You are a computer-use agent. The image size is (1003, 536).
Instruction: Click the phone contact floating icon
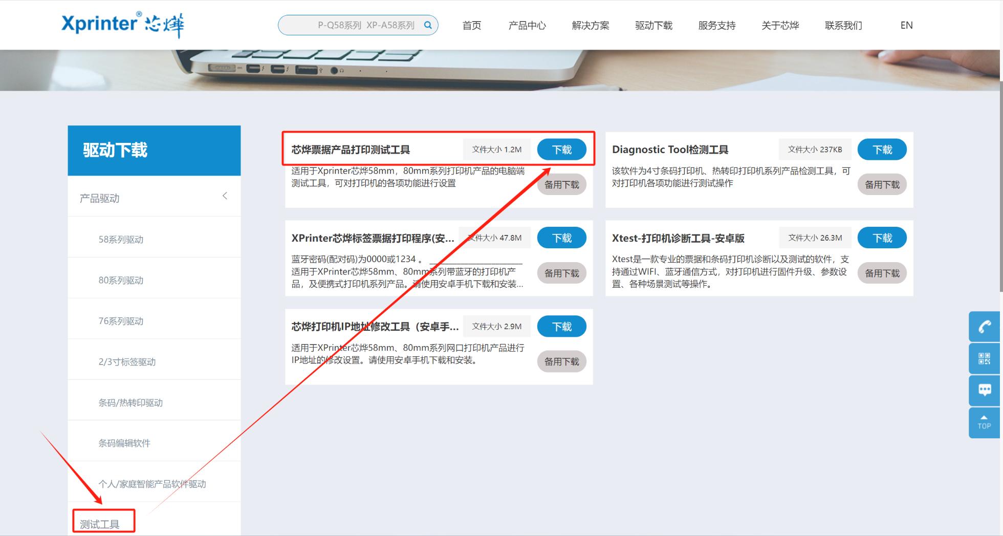[x=984, y=327]
